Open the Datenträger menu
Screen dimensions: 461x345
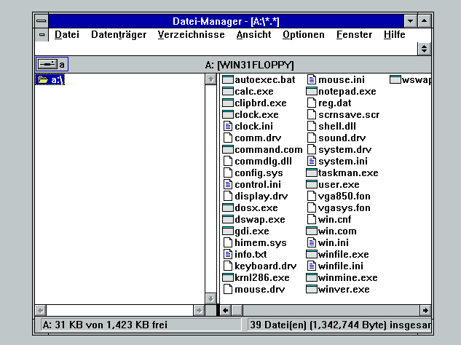pos(119,35)
